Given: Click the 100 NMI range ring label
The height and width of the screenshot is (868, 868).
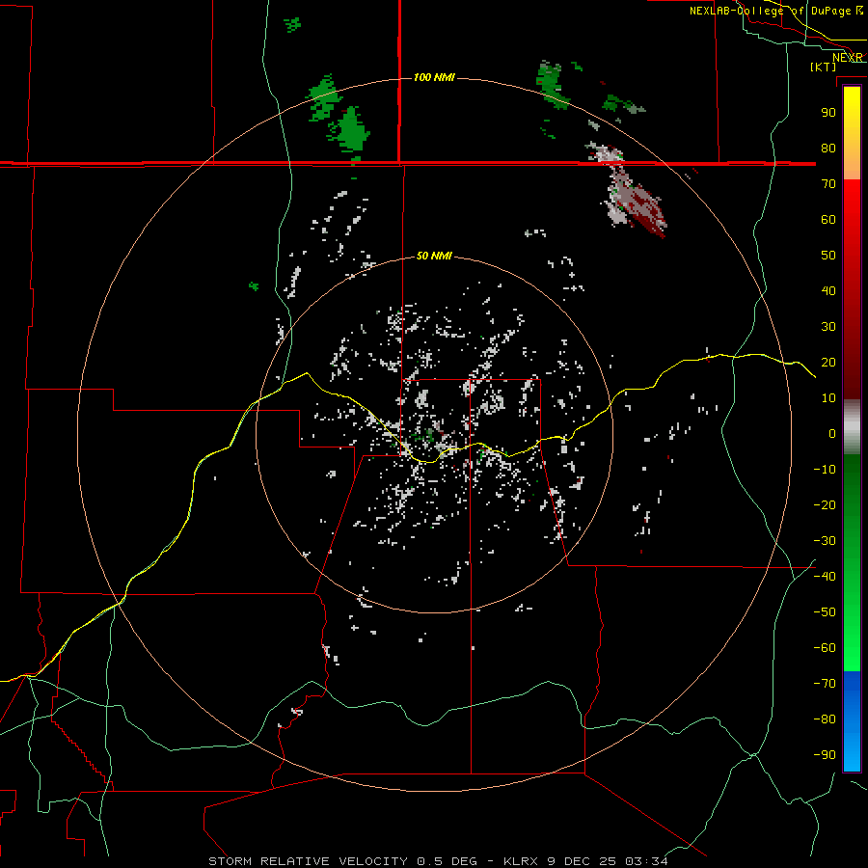Looking at the screenshot, I should pyautogui.click(x=434, y=77).
